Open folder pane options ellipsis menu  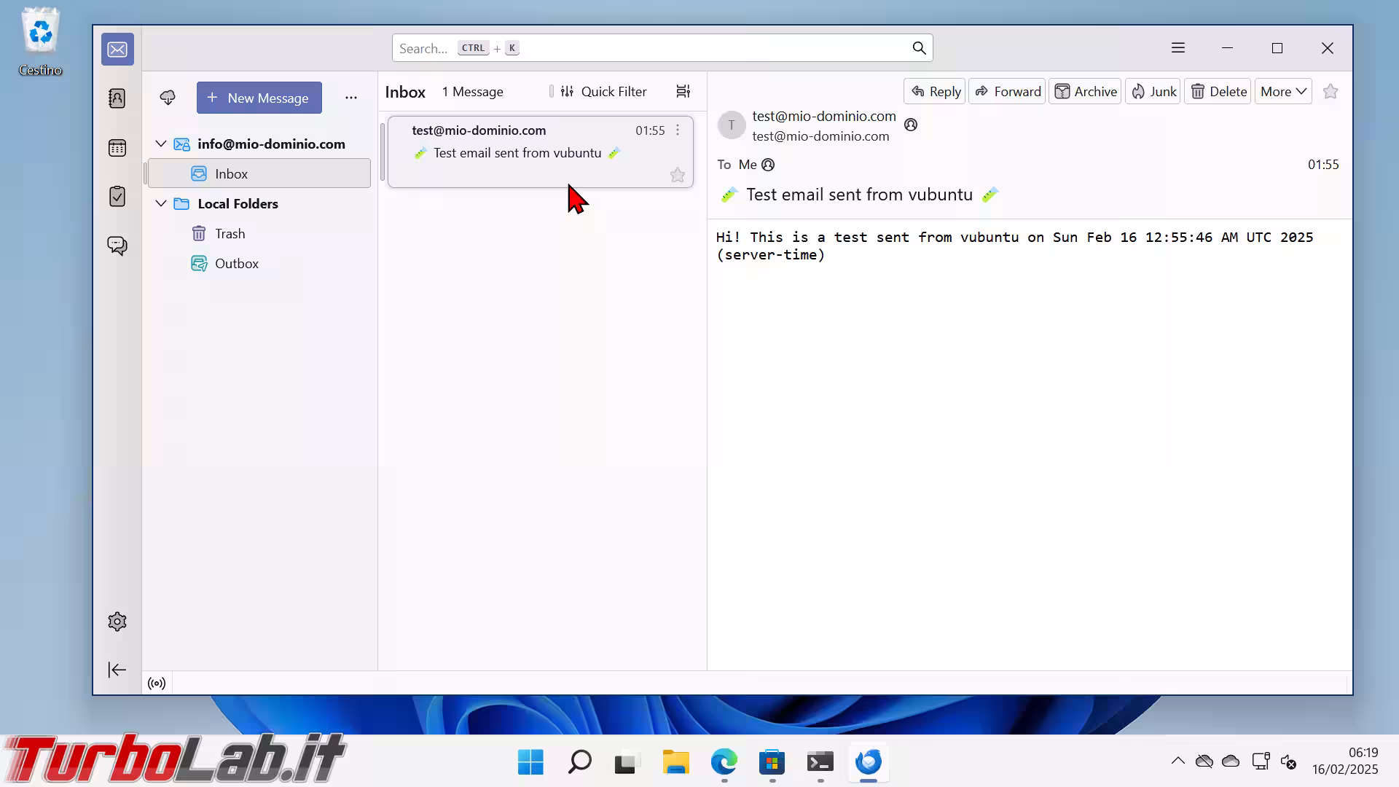tap(350, 98)
